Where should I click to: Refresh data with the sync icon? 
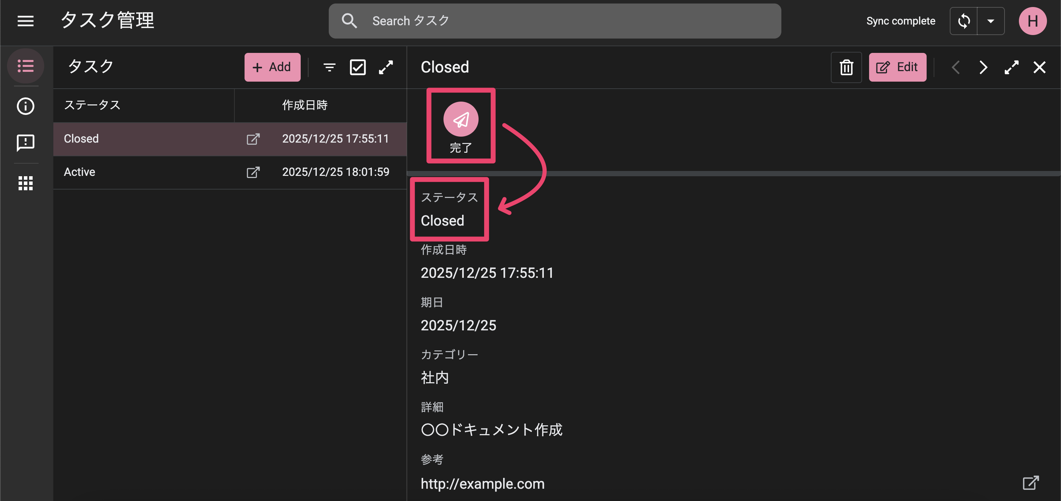pos(964,21)
